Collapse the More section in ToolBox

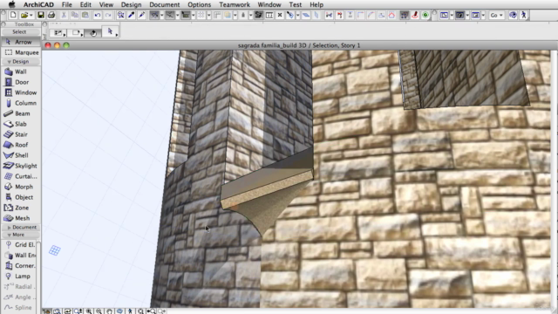coord(20,235)
